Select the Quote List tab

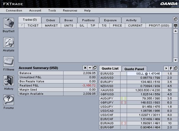(x=110, y=68)
